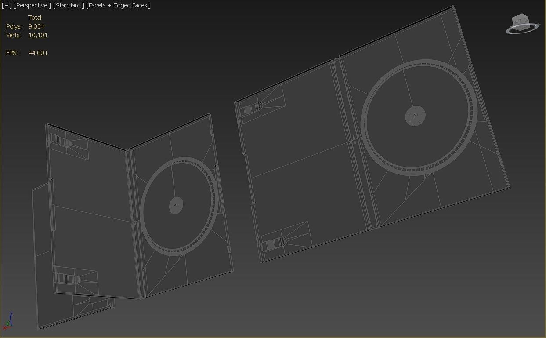Click the FPS value 44.001

pos(38,53)
